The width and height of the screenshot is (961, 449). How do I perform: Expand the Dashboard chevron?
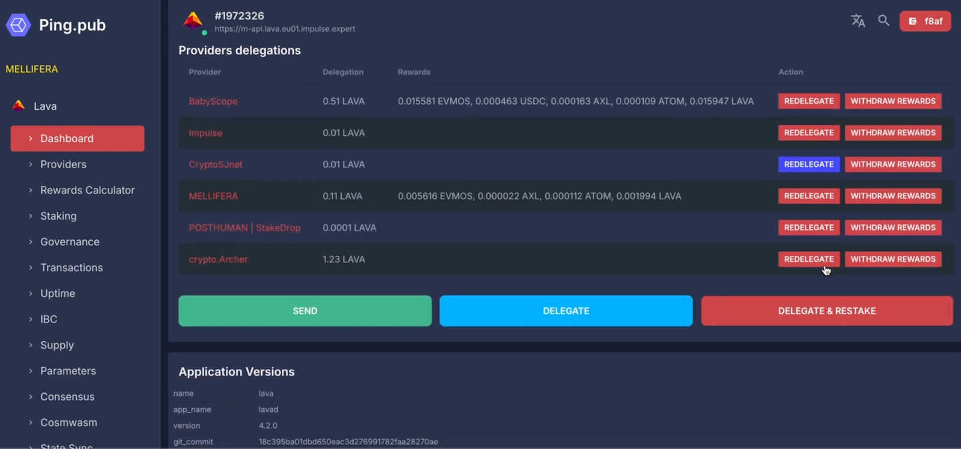point(31,139)
